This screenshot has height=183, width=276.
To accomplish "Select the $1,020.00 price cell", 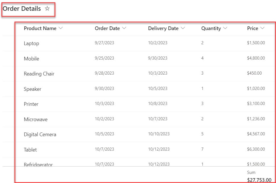I will pos(256,88).
